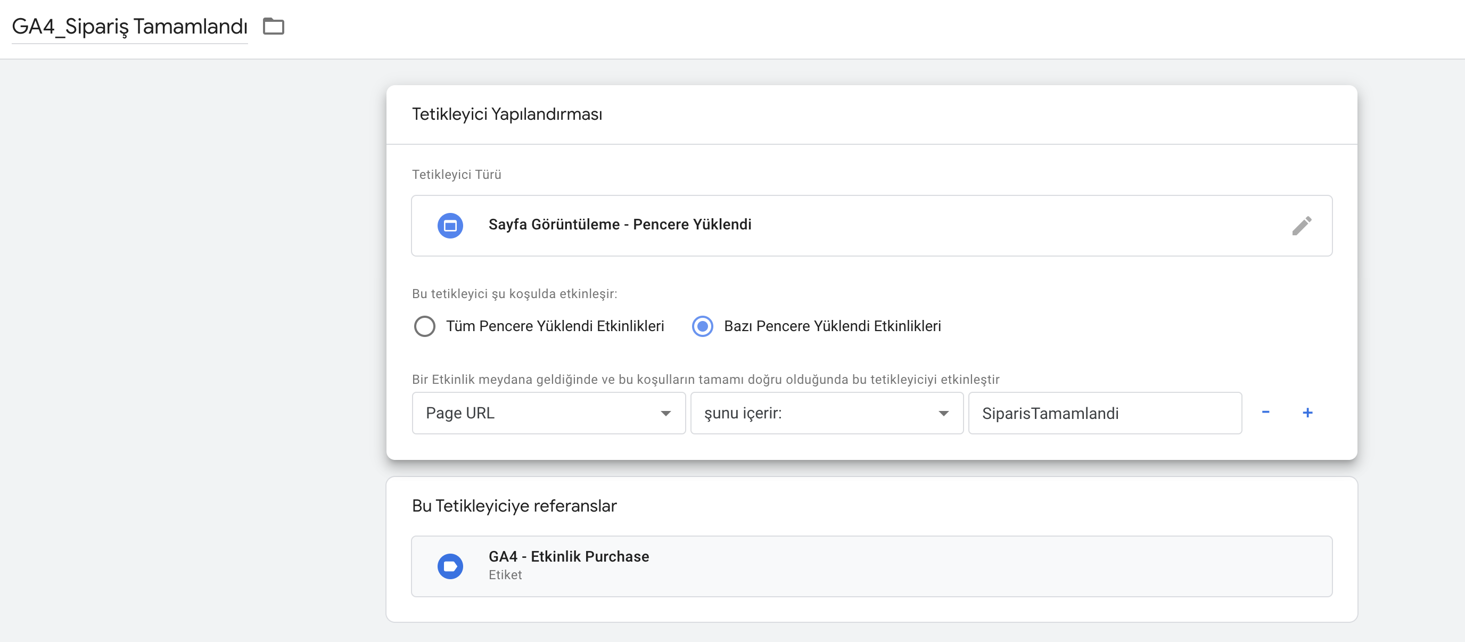Viewport: 1465px width, 642px height.
Task: Click the Tetikleyici Yapılandırması header
Action: click(x=507, y=114)
